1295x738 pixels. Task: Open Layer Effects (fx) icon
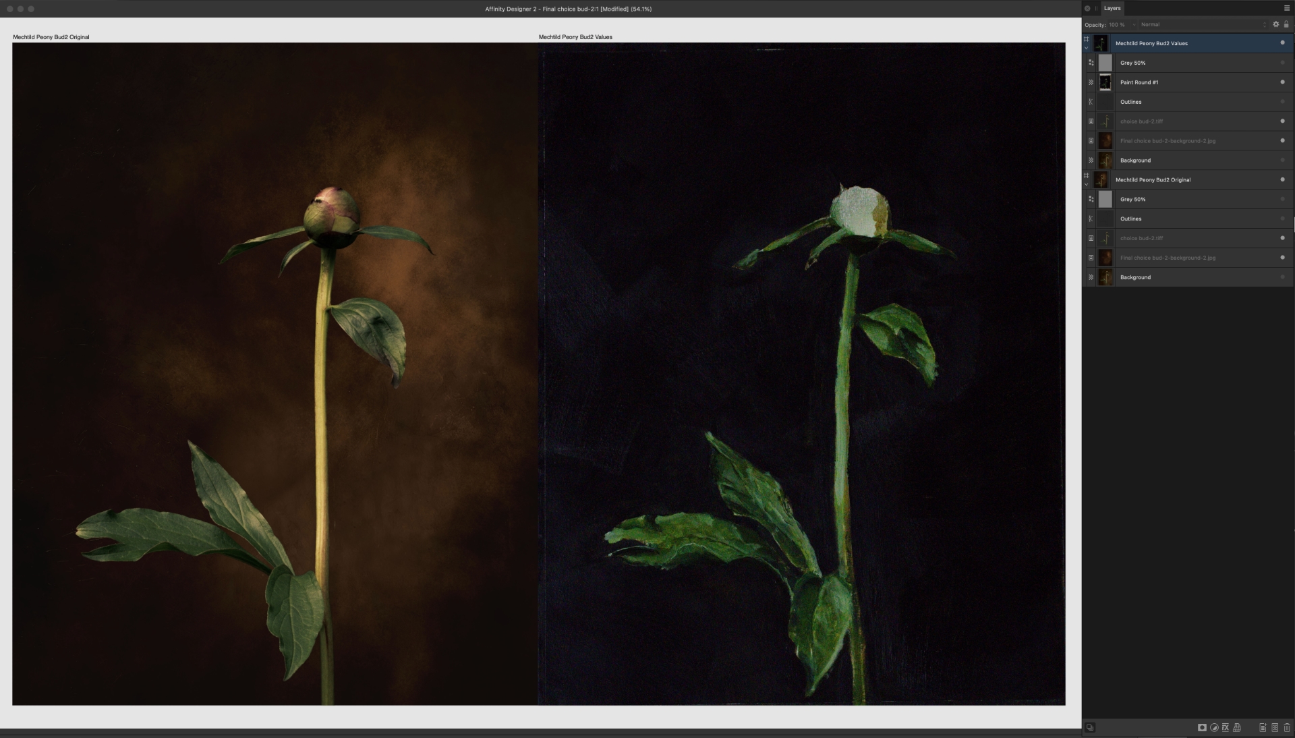click(x=1226, y=727)
